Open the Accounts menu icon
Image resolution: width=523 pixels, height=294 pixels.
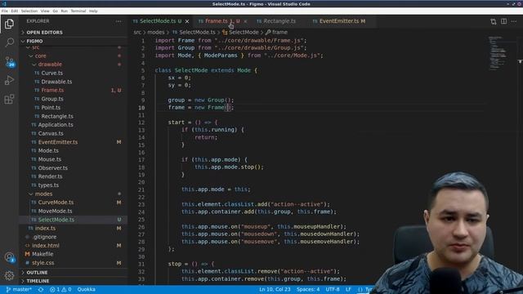[x=9, y=257]
